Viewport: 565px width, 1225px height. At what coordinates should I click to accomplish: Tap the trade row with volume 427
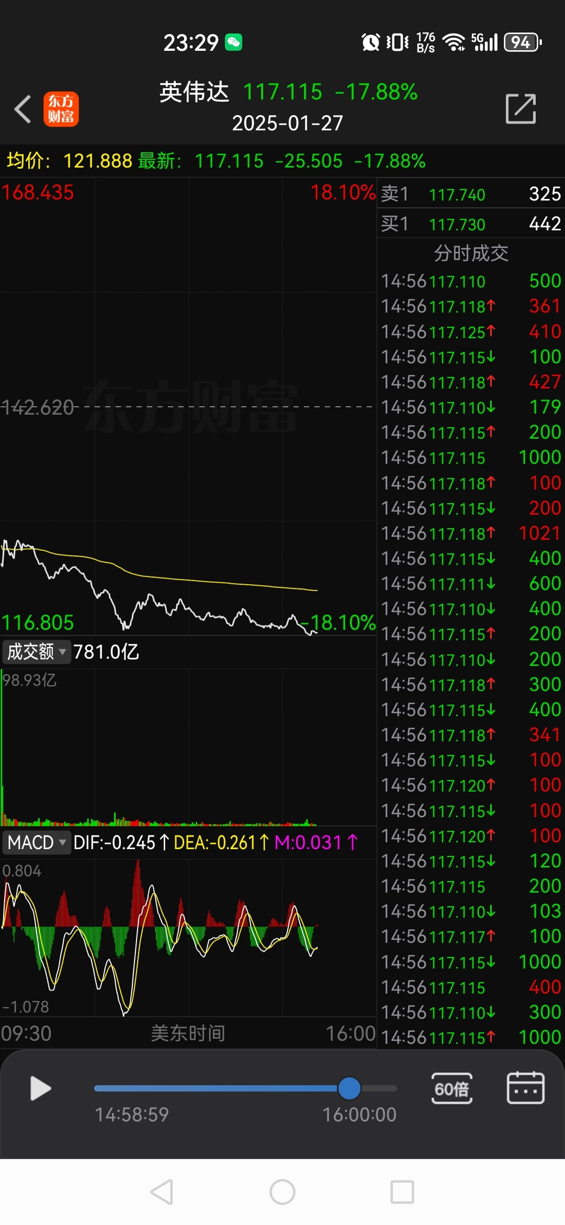tap(471, 382)
